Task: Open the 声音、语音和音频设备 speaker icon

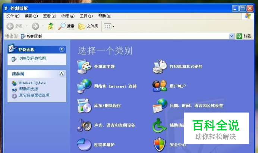Action: click(84, 125)
